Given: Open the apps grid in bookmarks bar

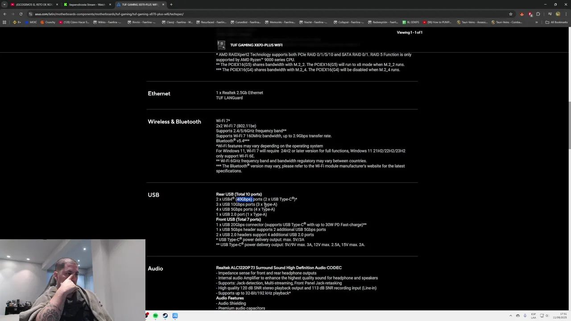Looking at the screenshot, I should [x=5, y=22].
